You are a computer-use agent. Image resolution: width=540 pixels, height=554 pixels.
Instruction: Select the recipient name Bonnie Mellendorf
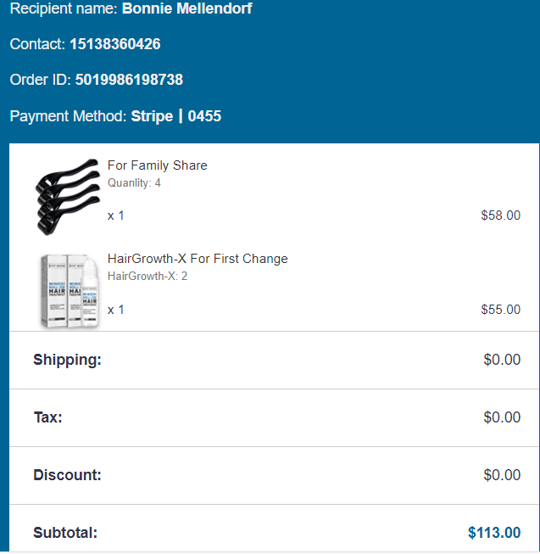click(x=186, y=9)
